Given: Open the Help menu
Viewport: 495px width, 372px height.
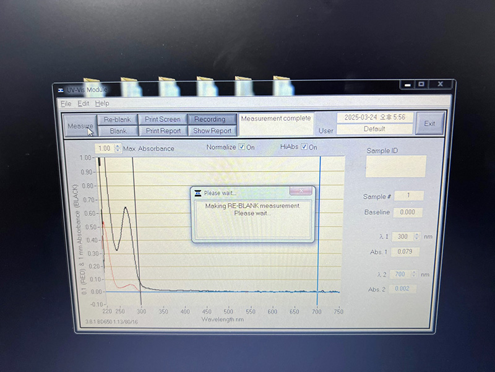Looking at the screenshot, I should point(102,103).
